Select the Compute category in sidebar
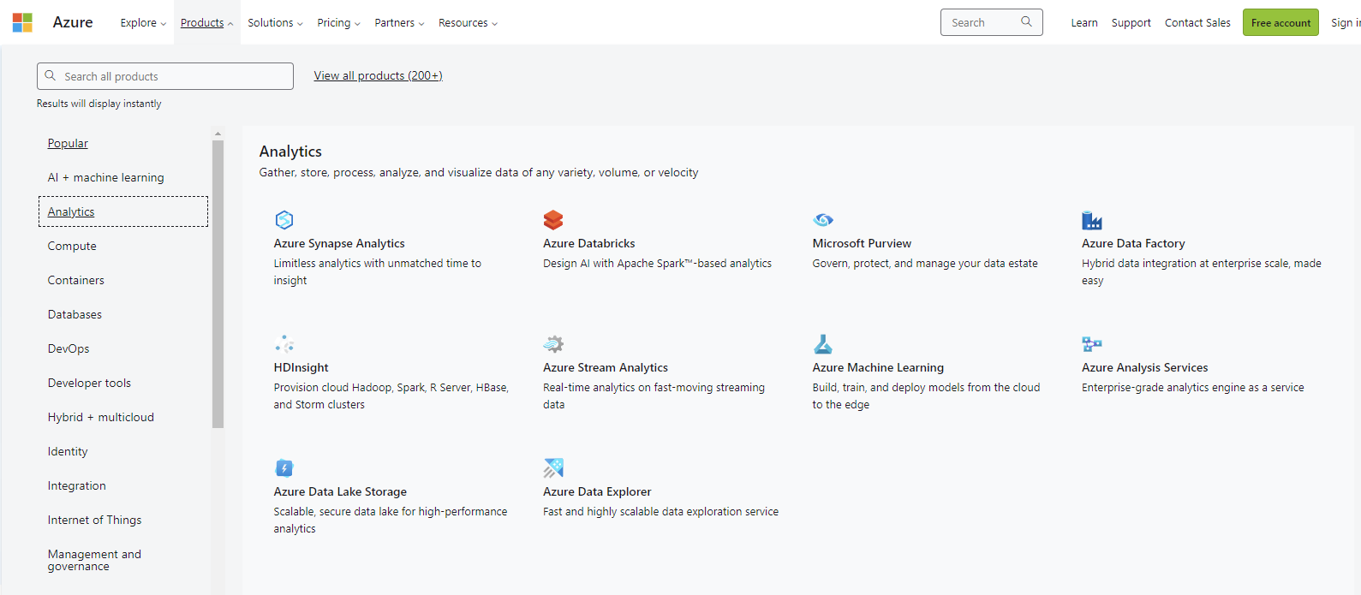Viewport: 1361px width, 595px height. (72, 247)
